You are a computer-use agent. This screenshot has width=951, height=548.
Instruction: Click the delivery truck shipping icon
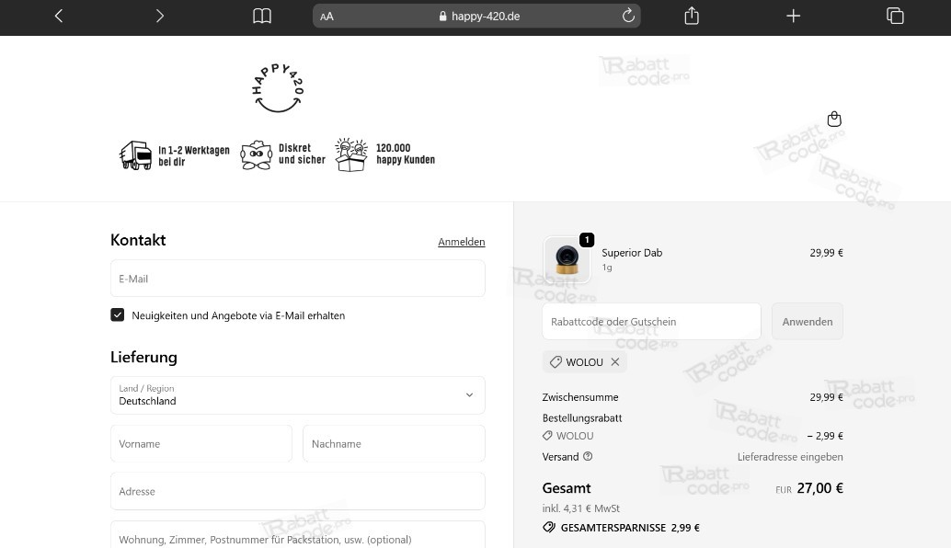(136, 154)
